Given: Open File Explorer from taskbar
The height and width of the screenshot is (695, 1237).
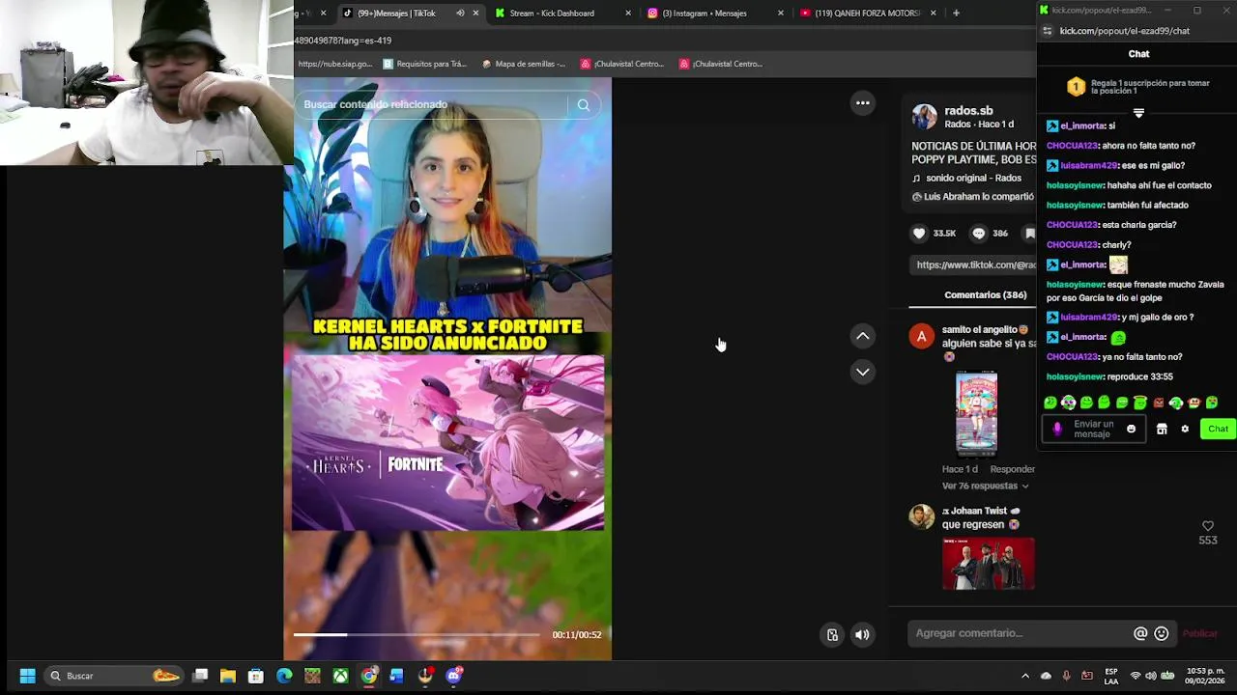Looking at the screenshot, I should pos(228,676).
